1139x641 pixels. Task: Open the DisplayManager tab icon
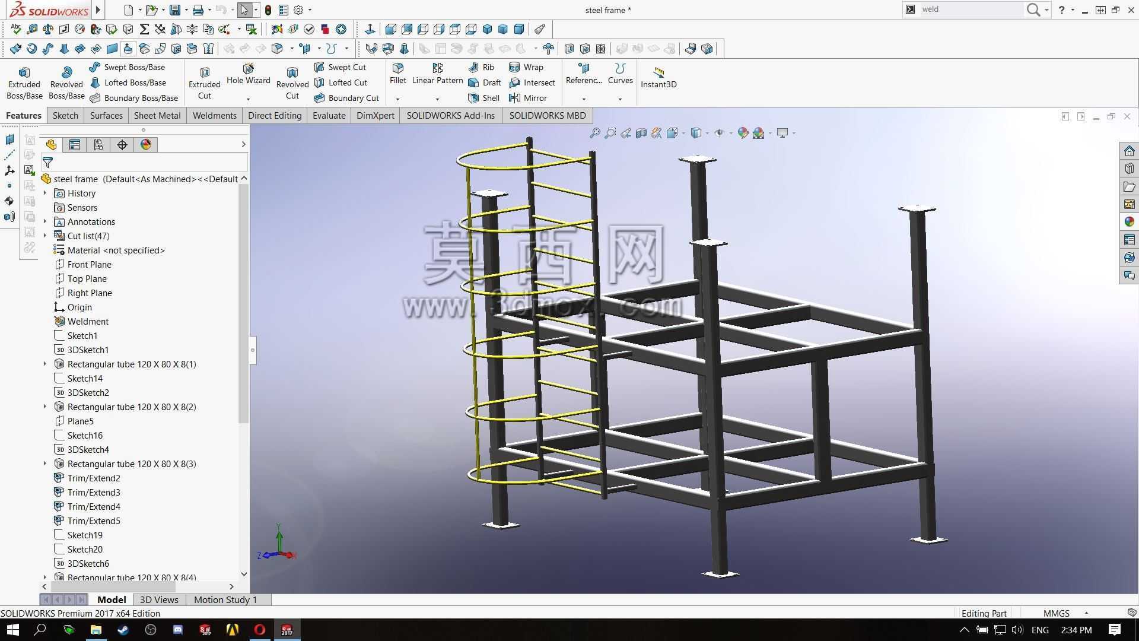coord(146,144)
